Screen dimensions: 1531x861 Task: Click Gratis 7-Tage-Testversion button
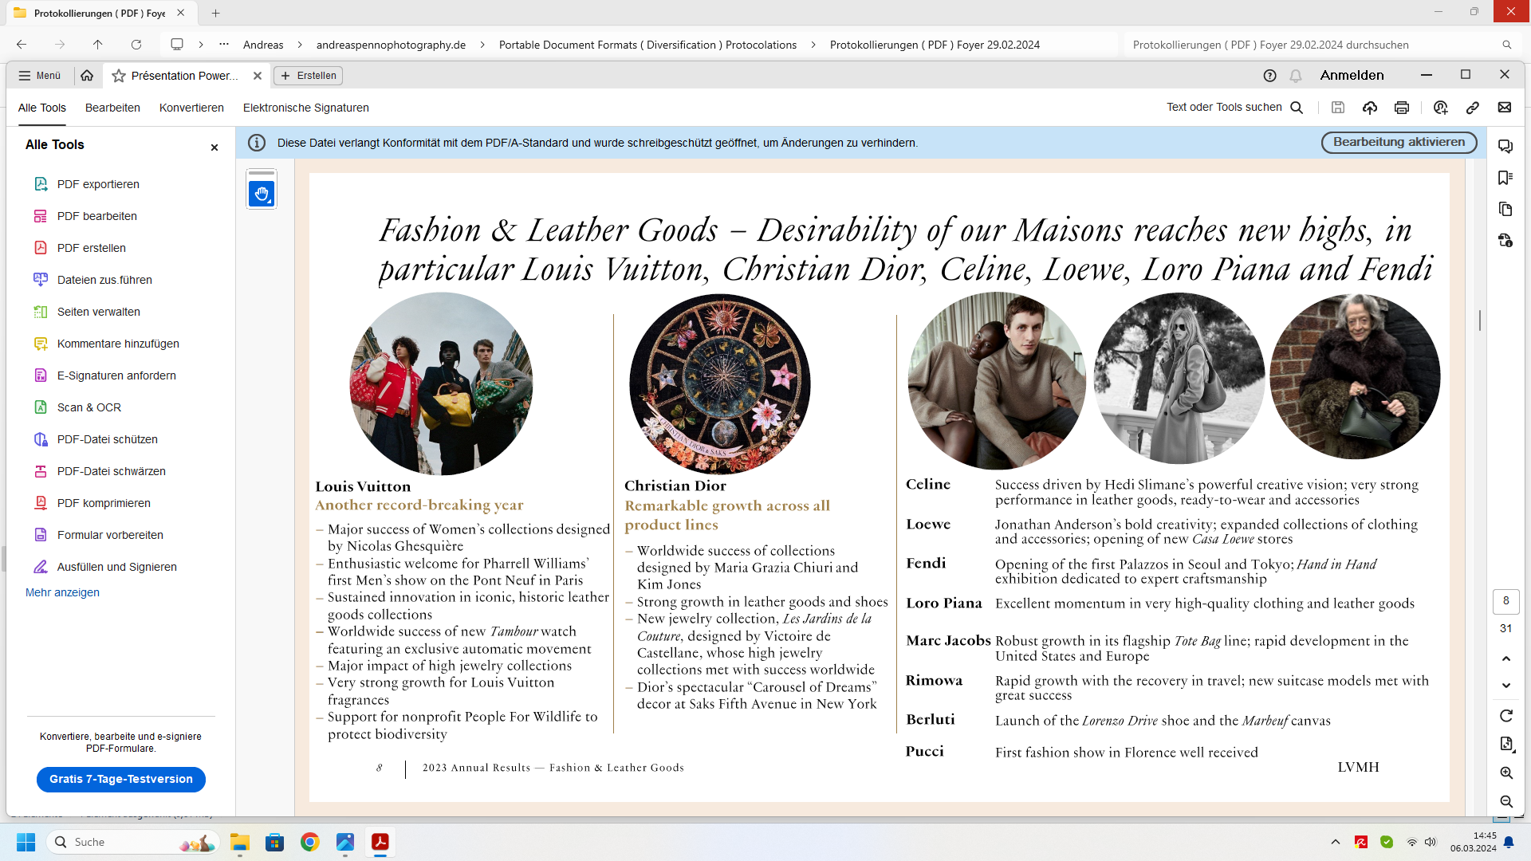(121, 779)
